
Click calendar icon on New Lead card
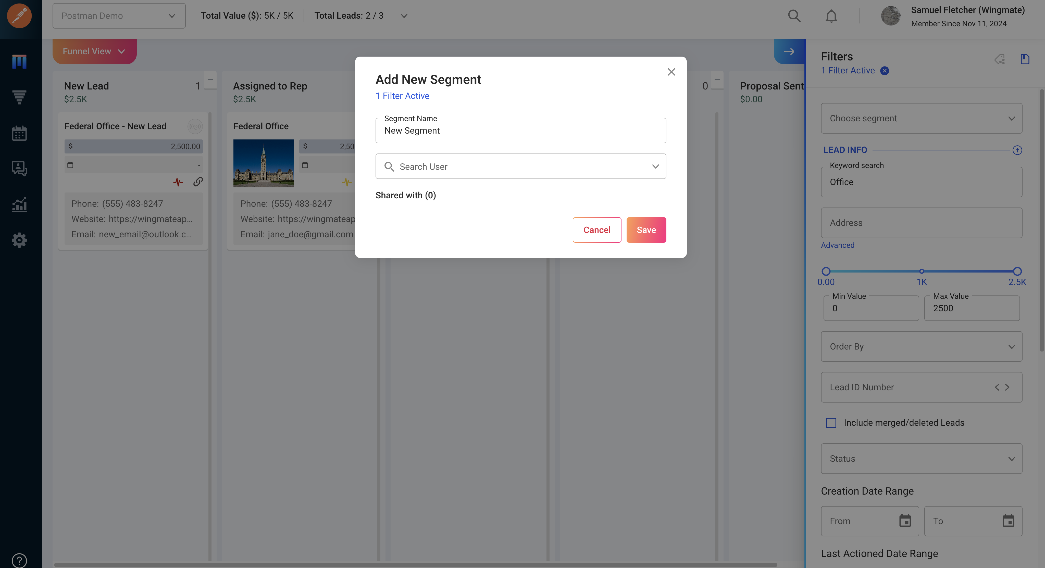coord(70,165)
